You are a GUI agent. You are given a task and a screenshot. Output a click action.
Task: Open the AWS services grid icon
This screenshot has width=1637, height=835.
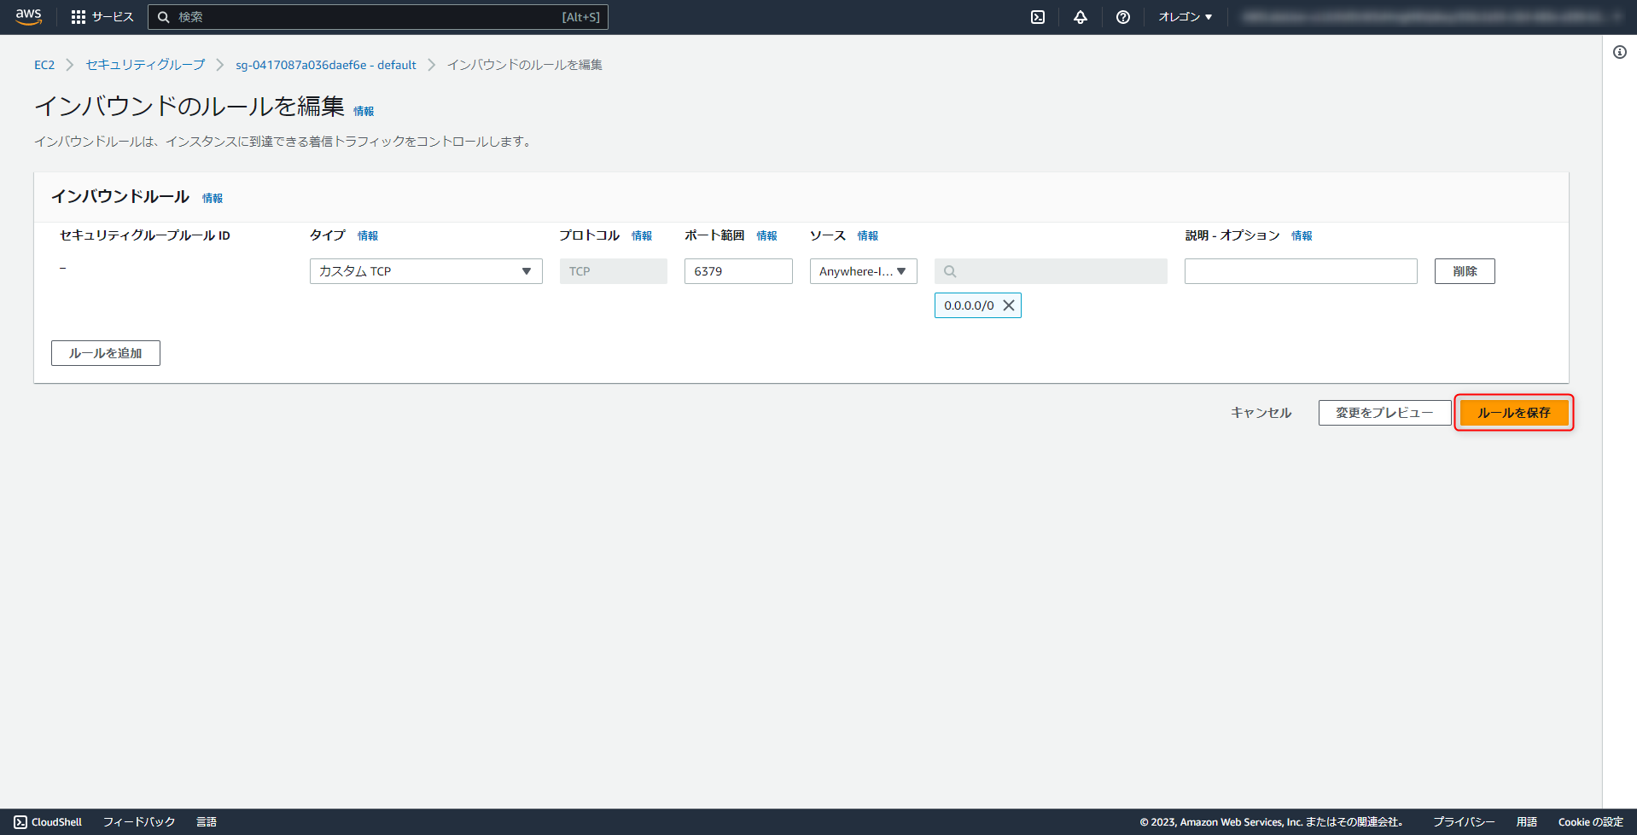(x=78, y=16)
